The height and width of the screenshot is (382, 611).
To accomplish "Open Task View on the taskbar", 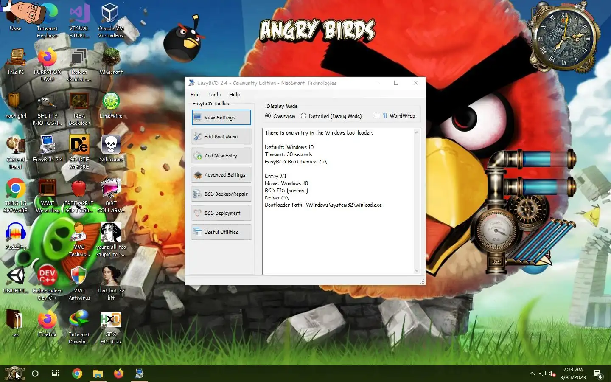I will (x=56, y=374).
